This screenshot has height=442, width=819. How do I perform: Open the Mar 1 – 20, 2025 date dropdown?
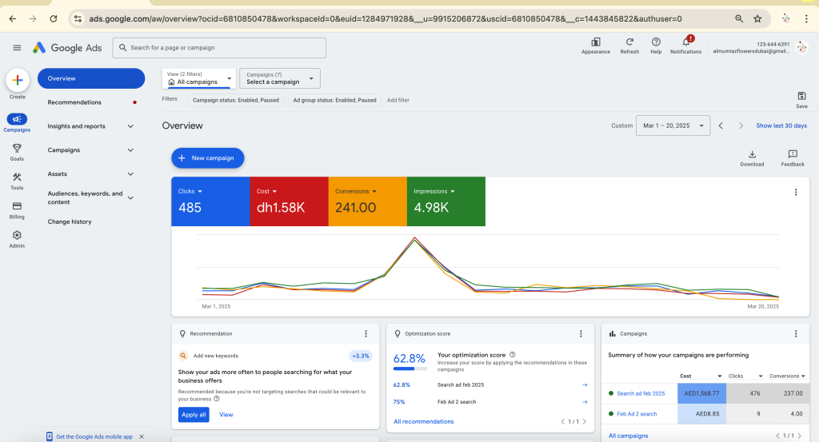pos(673,125)
